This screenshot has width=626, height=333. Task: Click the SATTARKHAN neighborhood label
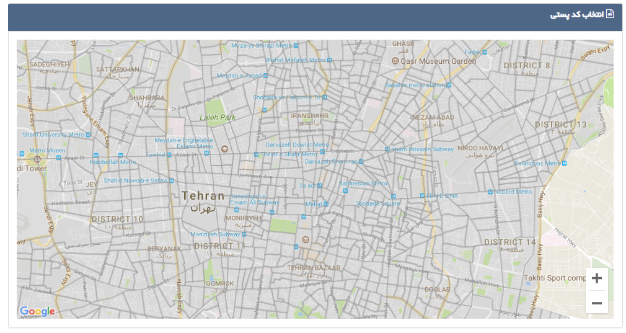(118, 69)
